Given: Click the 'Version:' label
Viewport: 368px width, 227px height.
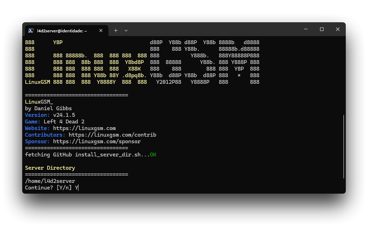Looking at the screenshot, I should (37, 115).
